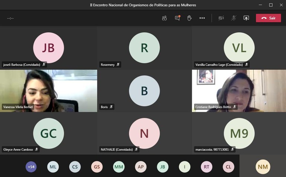
Task: Open the meeting chat
Action: click(x=177, y=18)
